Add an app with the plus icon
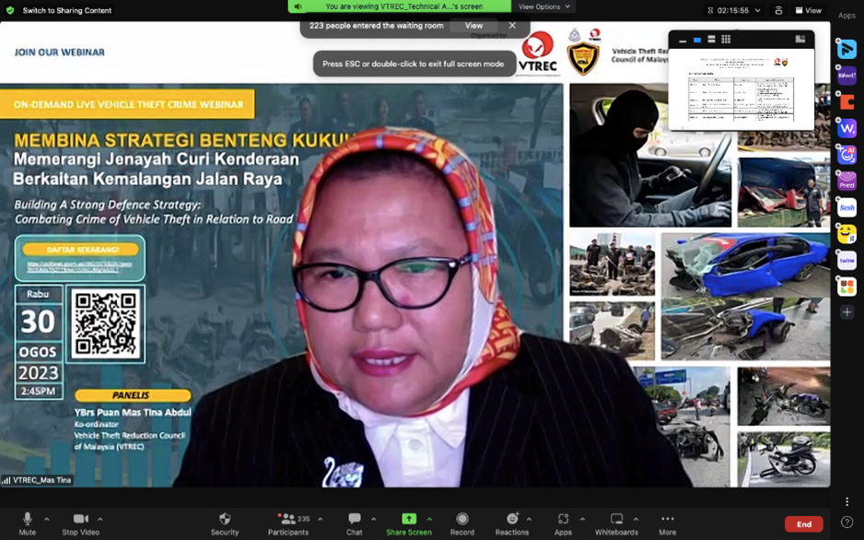 tap(846, 312)
